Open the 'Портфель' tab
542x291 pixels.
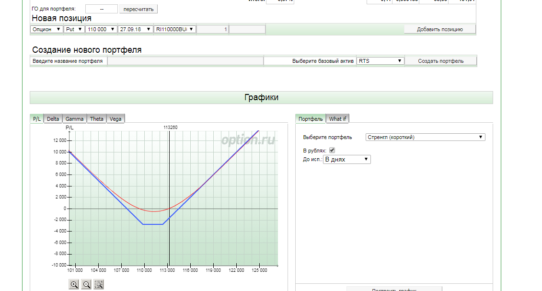[311, 118]
